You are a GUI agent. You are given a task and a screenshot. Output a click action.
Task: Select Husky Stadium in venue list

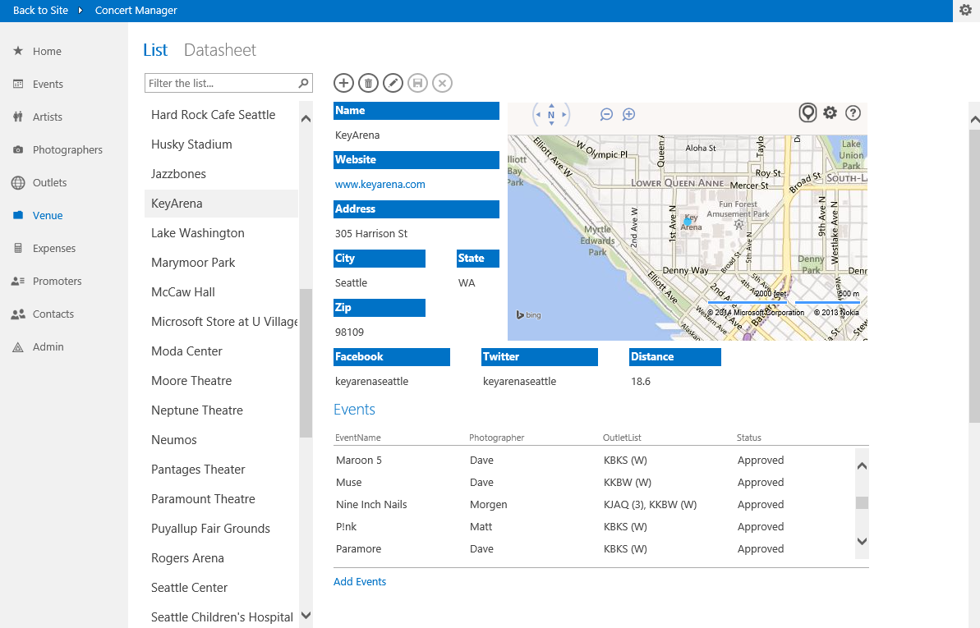pyautogui.click(x=221, y=144)
